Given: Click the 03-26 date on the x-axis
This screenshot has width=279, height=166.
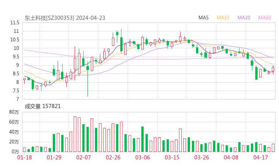Looking at the screenshot, I should 201,157.
